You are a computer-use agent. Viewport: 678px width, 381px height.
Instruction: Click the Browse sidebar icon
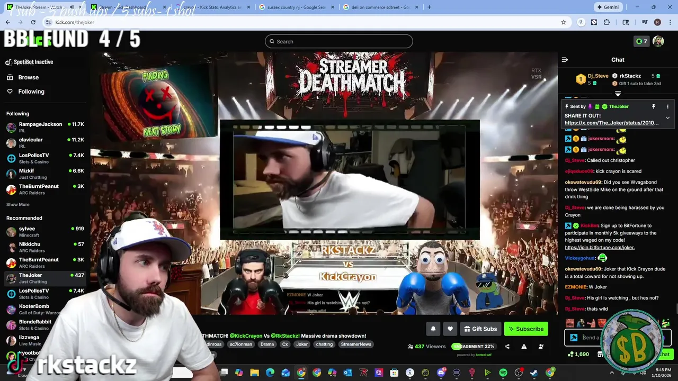[x=10, y=77]
